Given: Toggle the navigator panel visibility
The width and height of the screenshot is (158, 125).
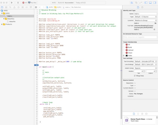Looking at the screenshot, I should coord(146,3).
